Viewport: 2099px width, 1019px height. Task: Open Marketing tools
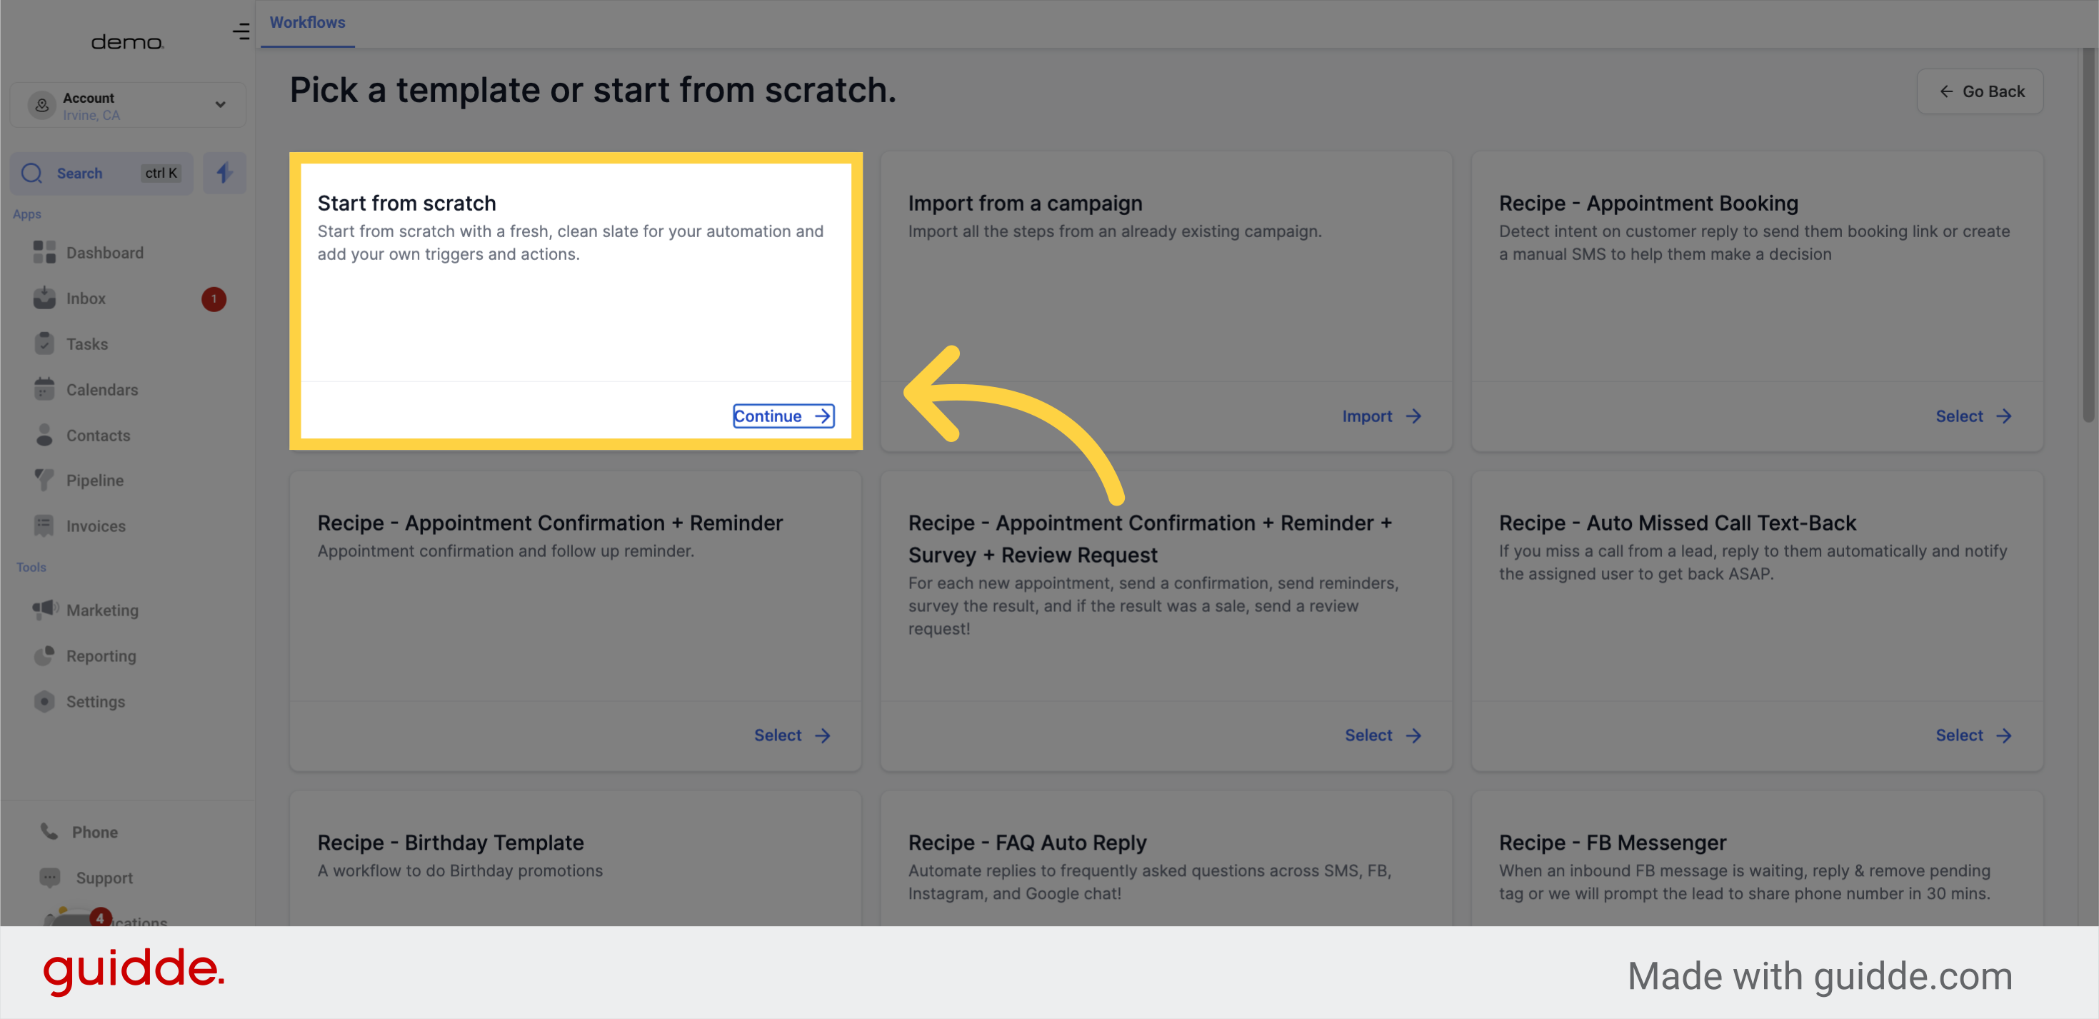tap(103, 610)
